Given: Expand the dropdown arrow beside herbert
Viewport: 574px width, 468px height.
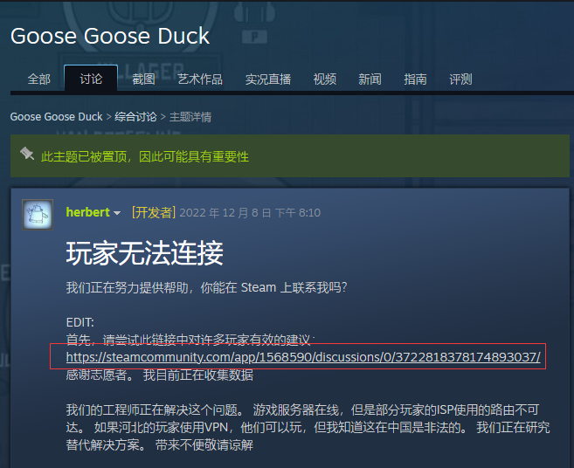Looking at the screenshot, I should [117, 213].
